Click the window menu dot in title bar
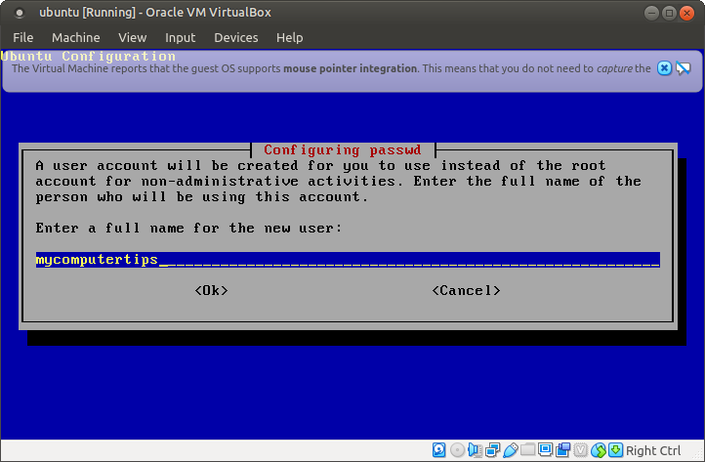Image resolution: width=705 pixels, height=462 pixels. (19, 13)
